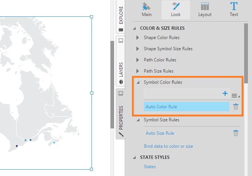Click the plus icon to add a color rule
The image size is (252, 176).
tap(225, 94)
